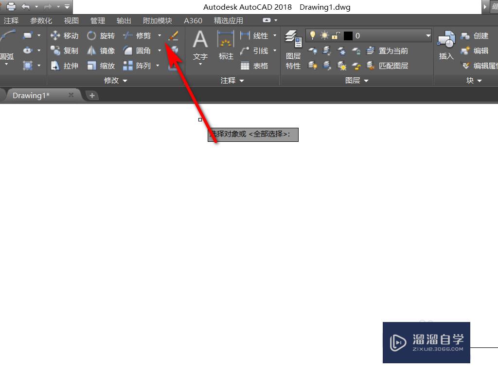Screen dimensions: 498x373
Task: Click the 置为当前 (Make Current) button
Action: 393,51
